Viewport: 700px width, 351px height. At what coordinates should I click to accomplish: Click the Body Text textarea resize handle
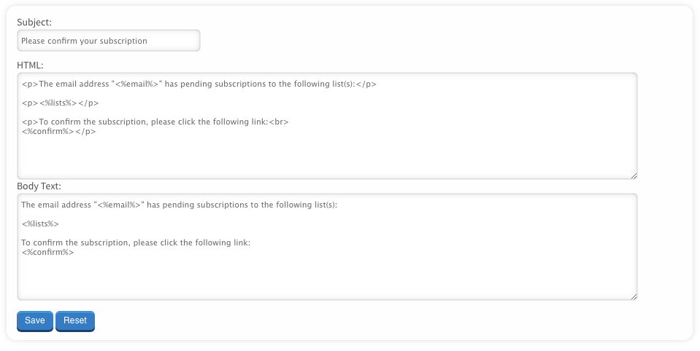pyautogui.click(x=634, y=296)
